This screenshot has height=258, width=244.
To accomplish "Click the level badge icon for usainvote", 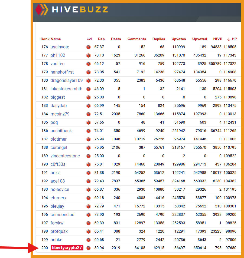I will click(89, 47).
